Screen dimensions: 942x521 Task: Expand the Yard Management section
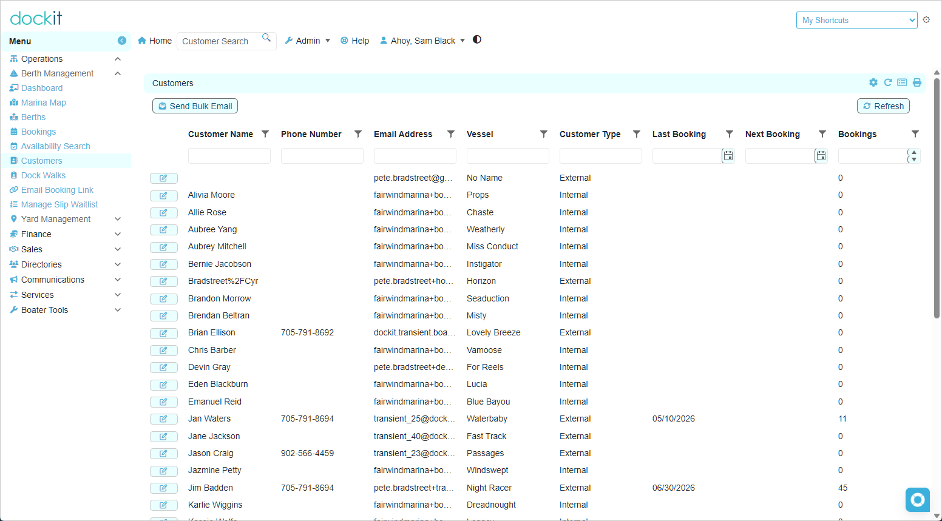pyautogui.click(x=118, y=219)
